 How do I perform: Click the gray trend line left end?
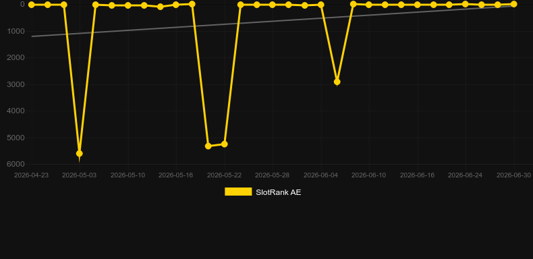click(x=32, y=36)
